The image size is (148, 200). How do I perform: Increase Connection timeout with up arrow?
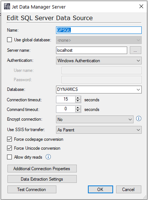click(78, 98)
